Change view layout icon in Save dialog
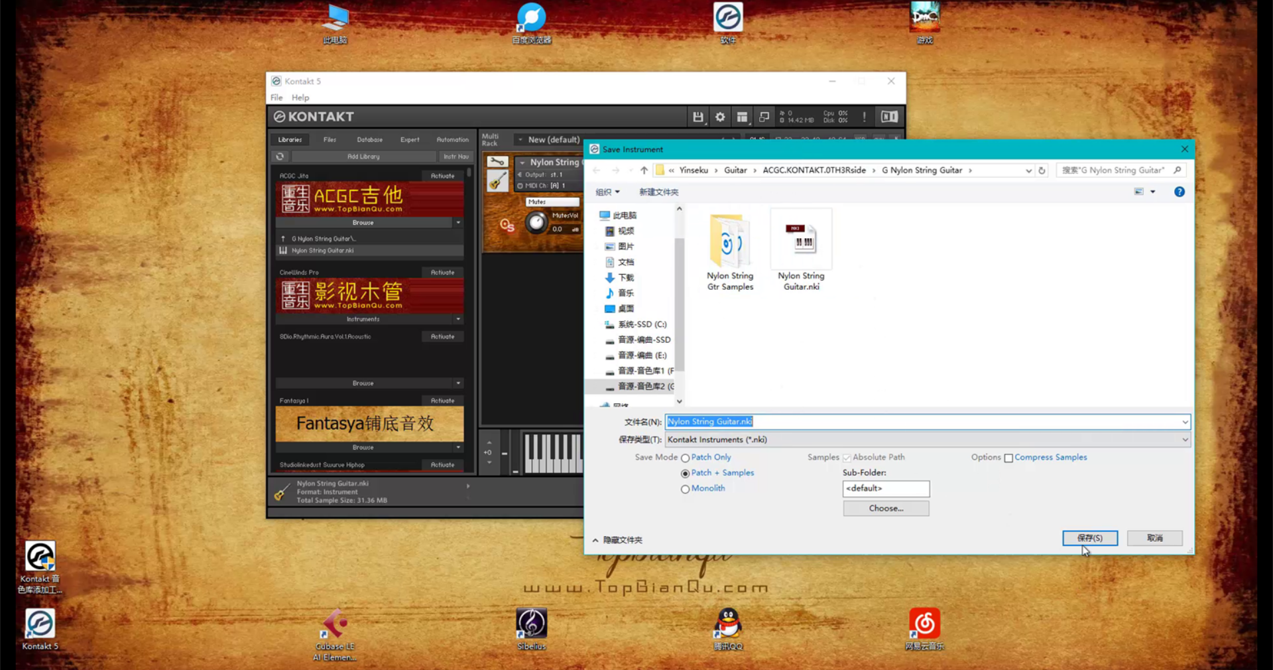 [x=1138, y=192]
